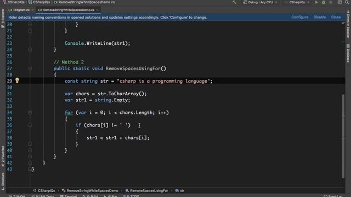Click the build hammer icon

(x=234, y=2)
